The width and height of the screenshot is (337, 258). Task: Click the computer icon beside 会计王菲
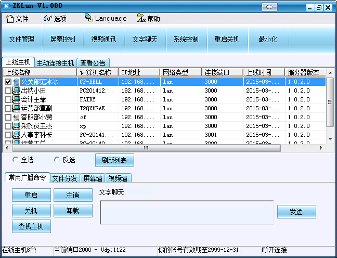[16, 99]
